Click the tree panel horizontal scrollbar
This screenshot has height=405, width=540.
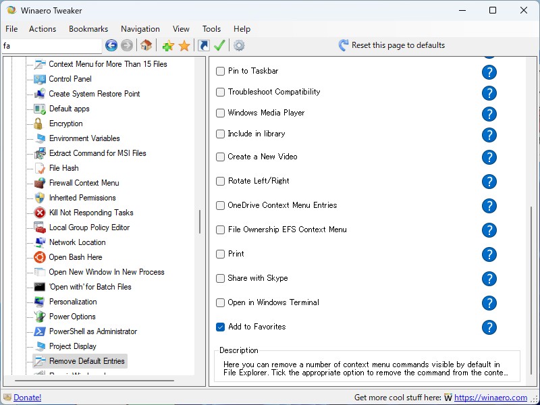pyautogui.click(x=94, y=381)
